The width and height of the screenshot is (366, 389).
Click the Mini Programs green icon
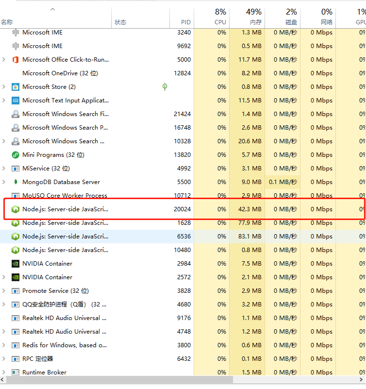[16, 155]
